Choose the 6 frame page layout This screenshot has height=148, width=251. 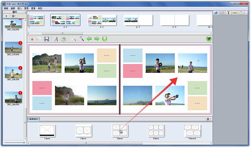[x=156, y=130]
